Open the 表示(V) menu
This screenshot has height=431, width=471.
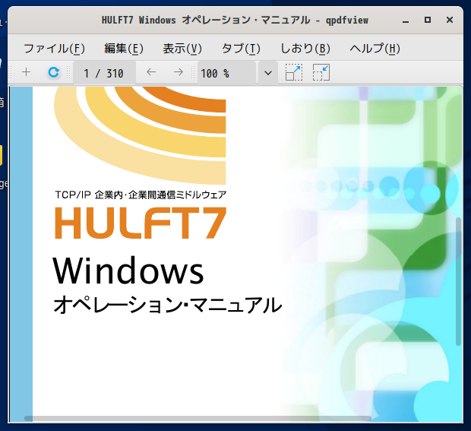click(x=182, y=49)
